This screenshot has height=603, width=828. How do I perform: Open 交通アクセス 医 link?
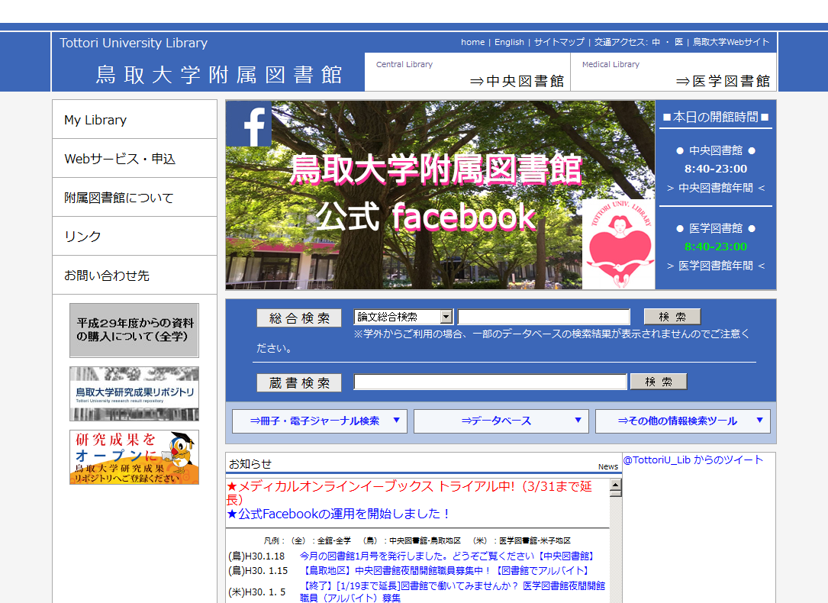click(x=678, y=42)
